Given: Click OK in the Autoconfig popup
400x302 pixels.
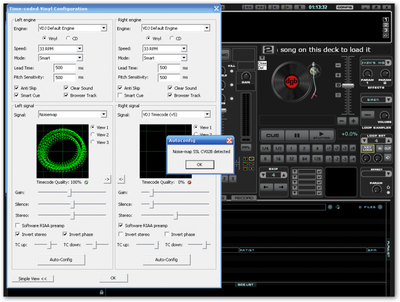Looking at the screenshot, I should [x=200, y=165].
